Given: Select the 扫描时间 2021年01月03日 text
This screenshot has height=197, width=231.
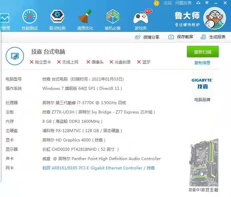Looking at the screenshot, I should (x=97, y=79).
